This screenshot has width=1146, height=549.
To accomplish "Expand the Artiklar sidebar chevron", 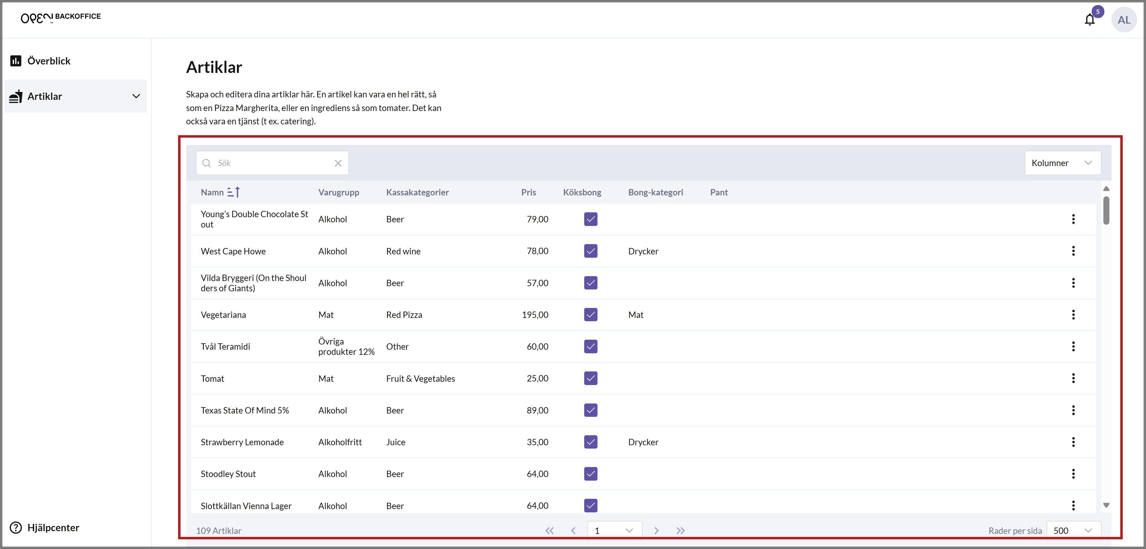I will point(136,96).
